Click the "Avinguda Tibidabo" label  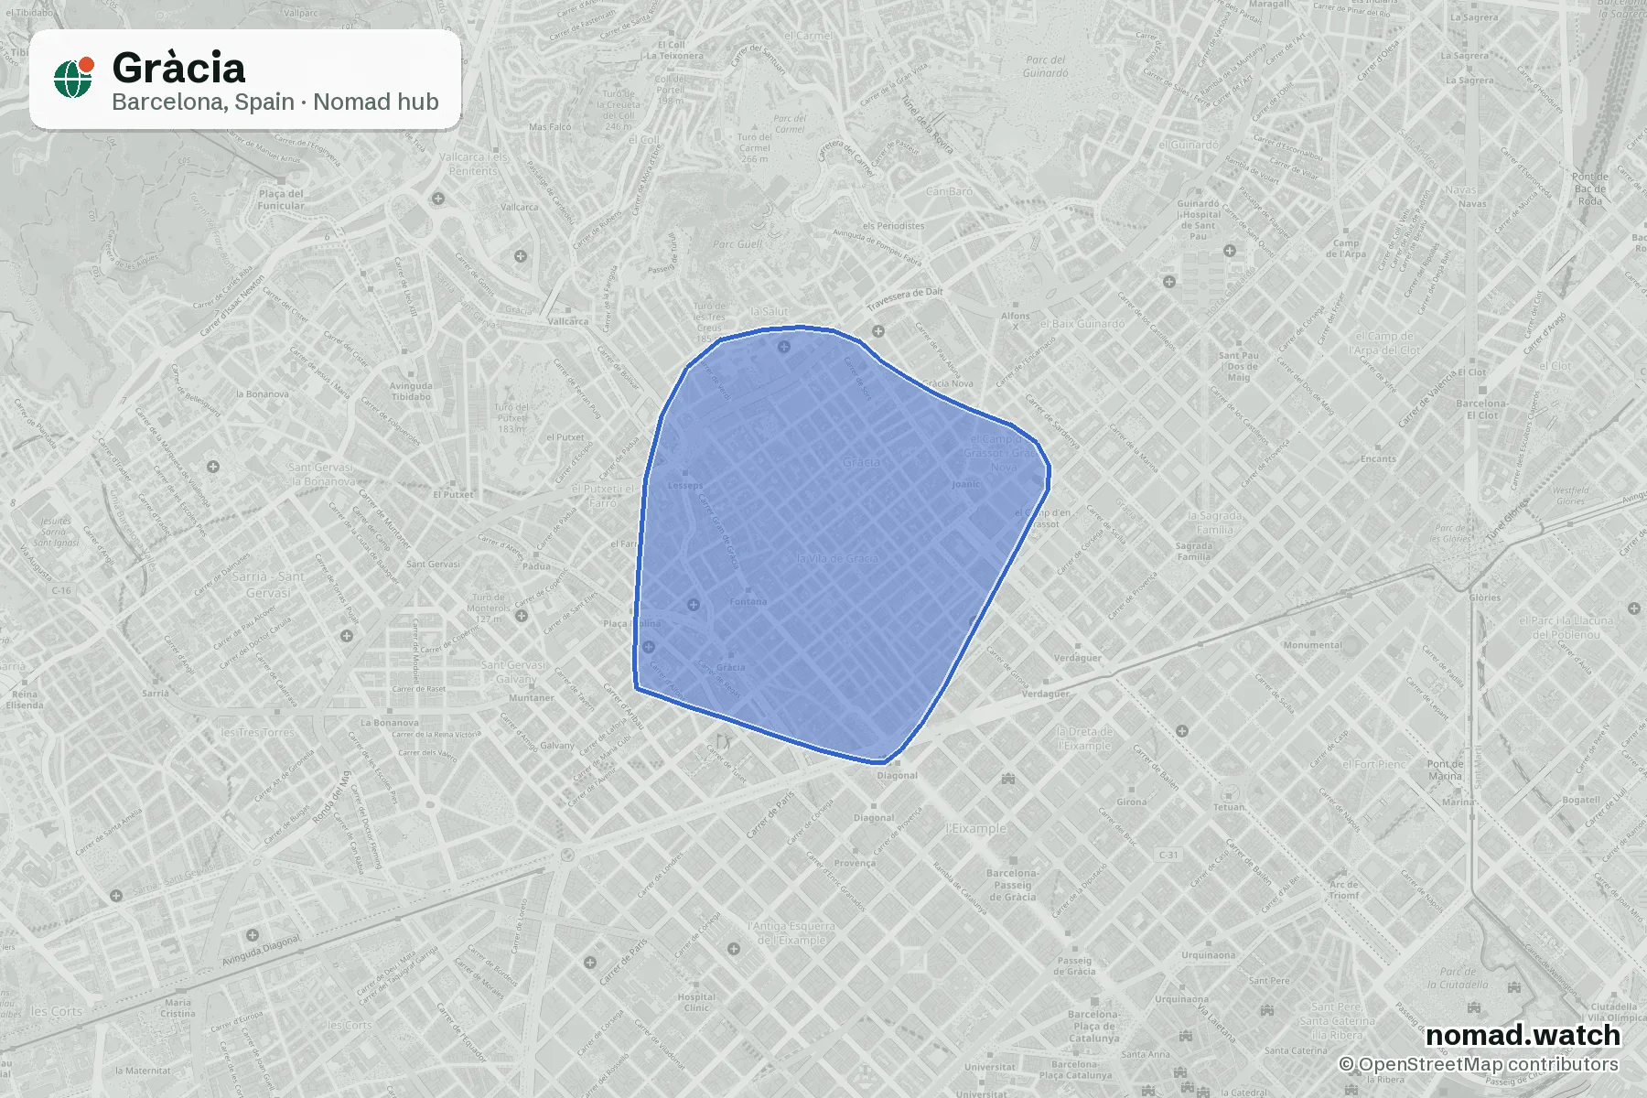point(411,392)
